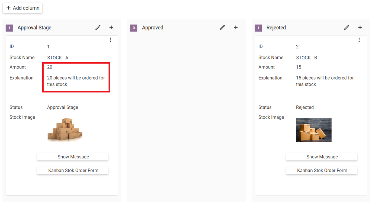The image size is (372, 205).
Task: Click the Approved column heading
Action: 153,28
